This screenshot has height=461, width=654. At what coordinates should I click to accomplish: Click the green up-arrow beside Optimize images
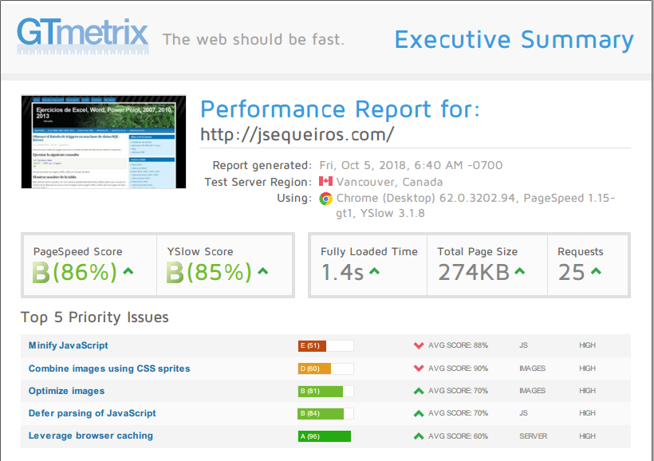(418, 391)
